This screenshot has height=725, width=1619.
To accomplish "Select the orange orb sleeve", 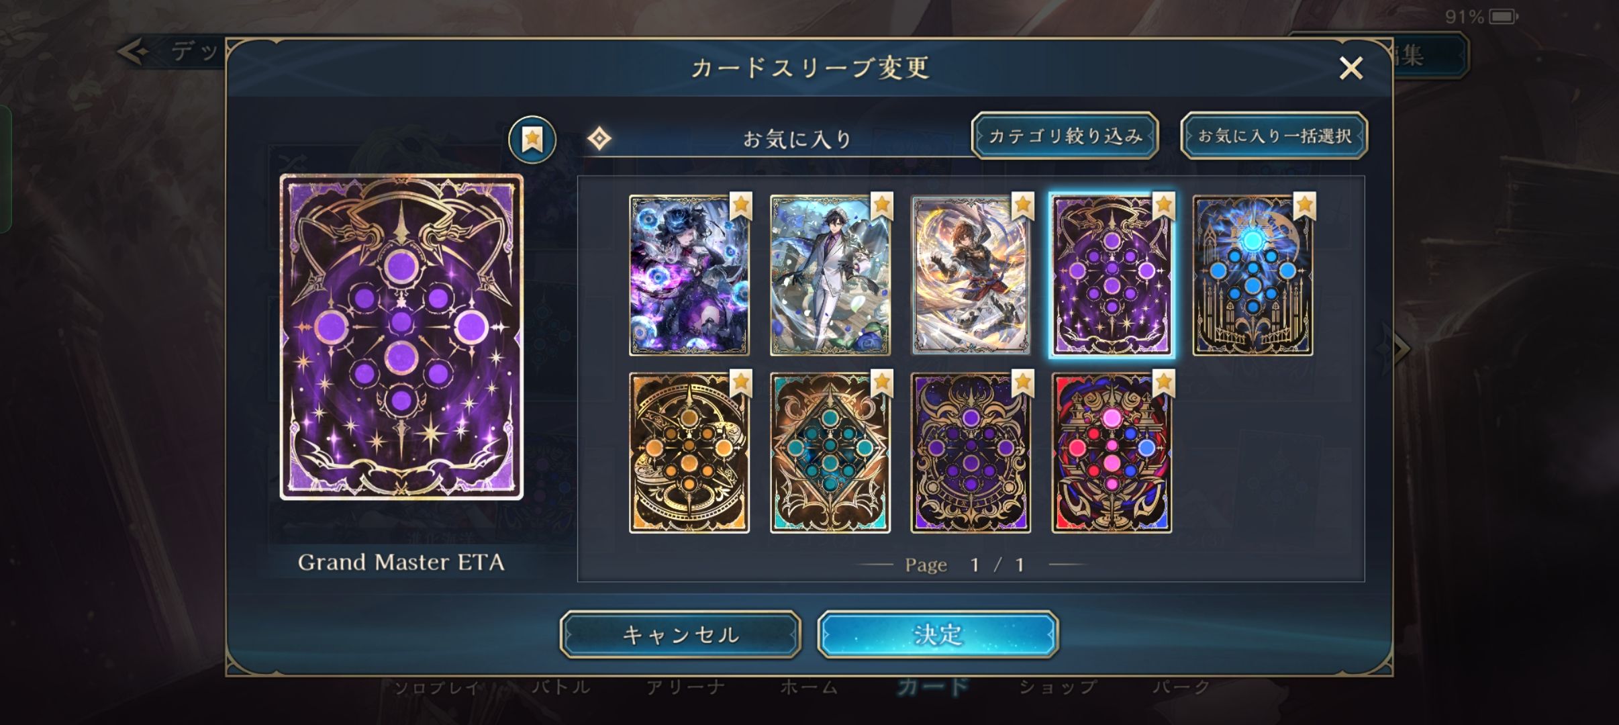I will (689, 453).
